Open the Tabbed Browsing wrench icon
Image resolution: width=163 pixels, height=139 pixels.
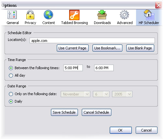click(x=74, y=15)
